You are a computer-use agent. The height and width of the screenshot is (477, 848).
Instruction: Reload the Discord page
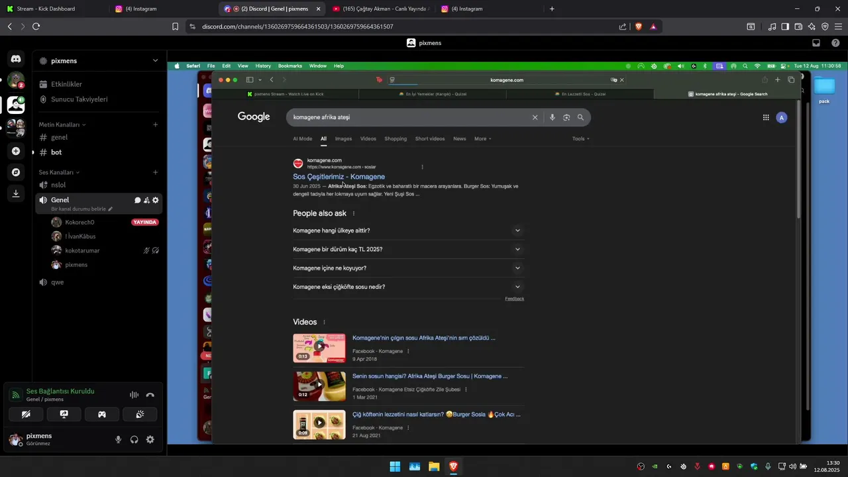36,26
